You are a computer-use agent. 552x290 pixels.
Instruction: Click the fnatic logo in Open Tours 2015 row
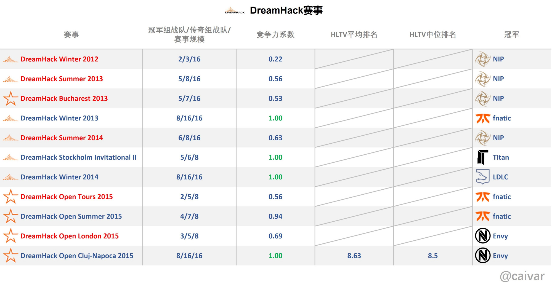(x=483, y=197)
